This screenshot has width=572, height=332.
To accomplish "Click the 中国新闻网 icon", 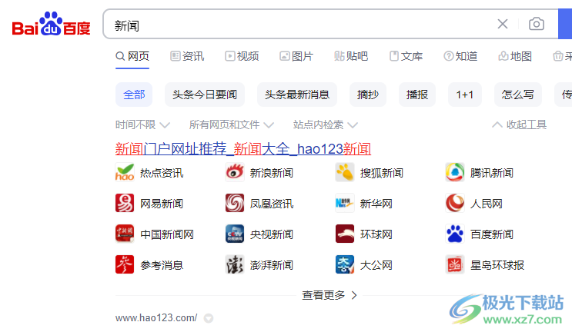I will (125, 234).
